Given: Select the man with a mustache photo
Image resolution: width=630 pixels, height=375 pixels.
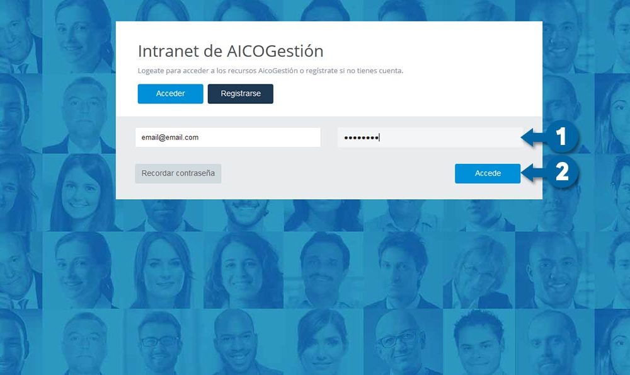Looking at the screenshot, I should [x=323, y=270].
